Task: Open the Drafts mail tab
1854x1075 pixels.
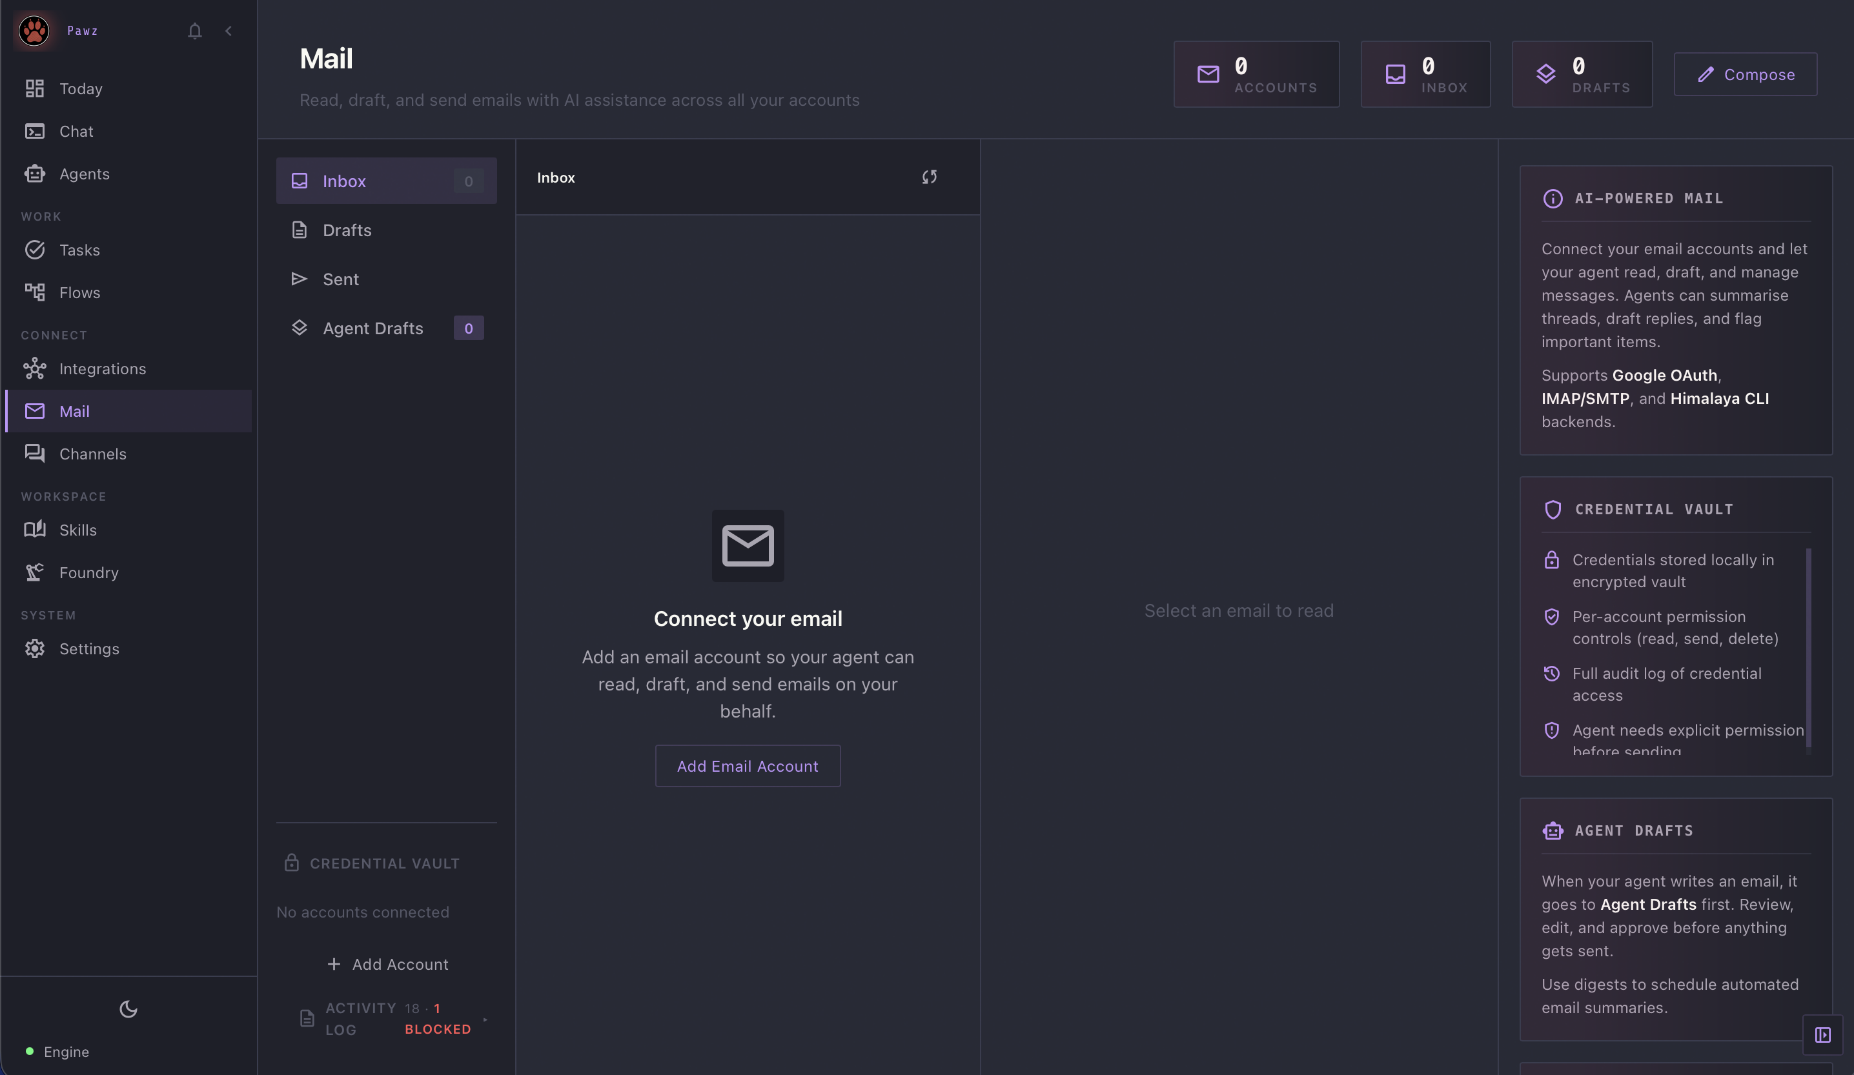Action: point(347,230)
